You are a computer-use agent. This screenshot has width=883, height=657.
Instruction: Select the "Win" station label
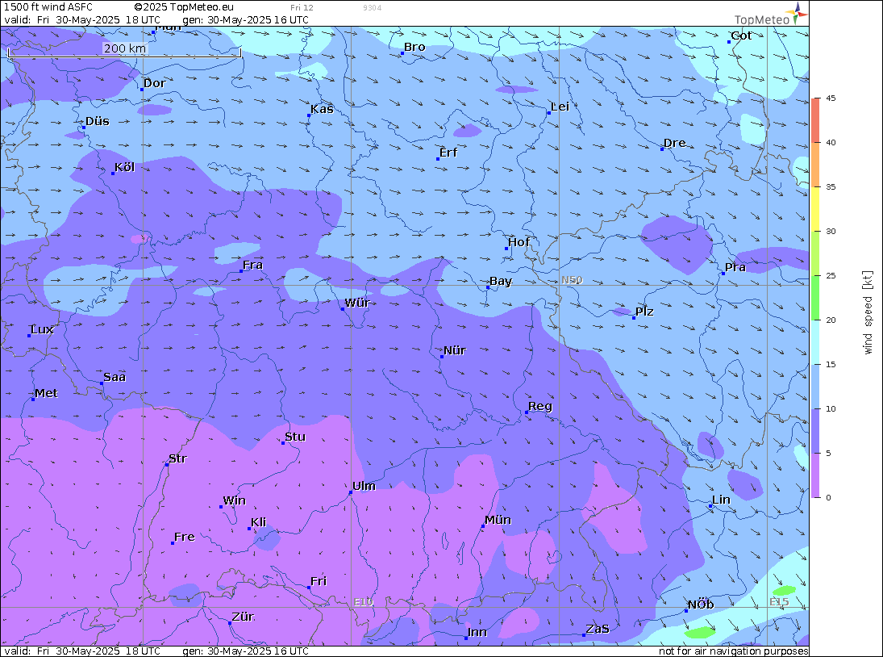point(235,501)
